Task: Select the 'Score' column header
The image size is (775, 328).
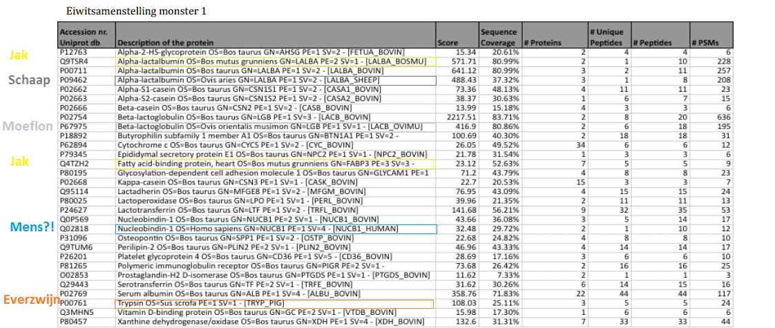Action: click(448, 44)
